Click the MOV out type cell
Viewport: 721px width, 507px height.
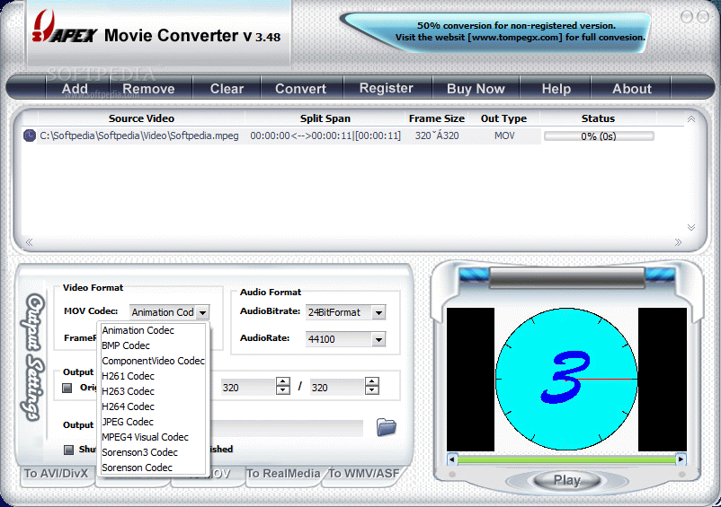pos(504,135)
